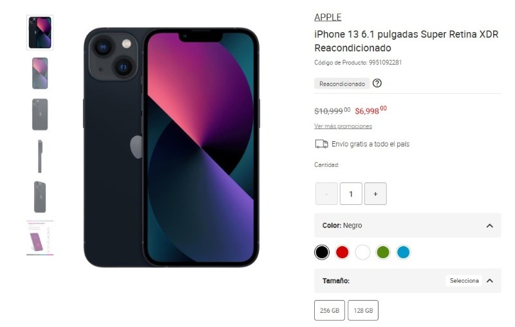
Task: Show the purple infographic thumbnail
Action: [x=40, y=238]
